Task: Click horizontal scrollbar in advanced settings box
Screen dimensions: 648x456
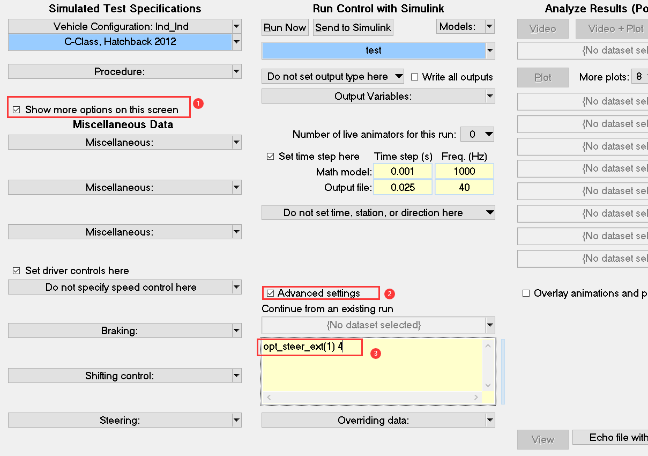Action: 372,398
